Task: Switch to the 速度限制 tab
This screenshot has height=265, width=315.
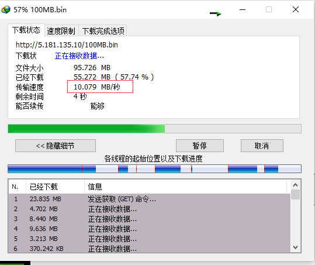Action: (61, 31)
